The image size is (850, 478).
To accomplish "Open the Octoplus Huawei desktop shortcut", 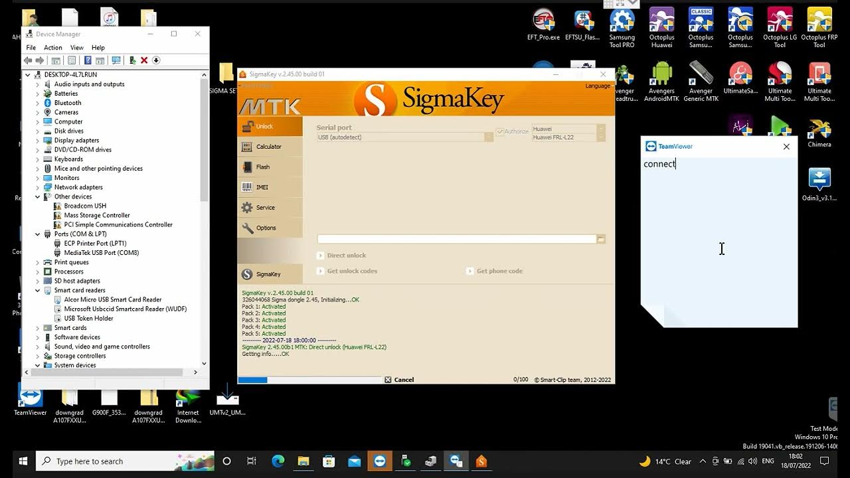I will (661, 28).
